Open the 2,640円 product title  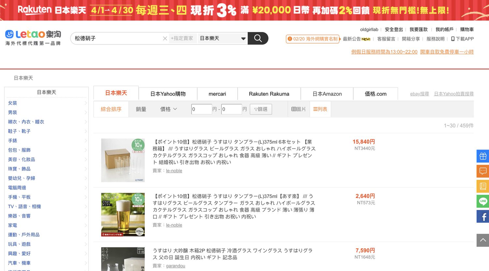[234, 206]
